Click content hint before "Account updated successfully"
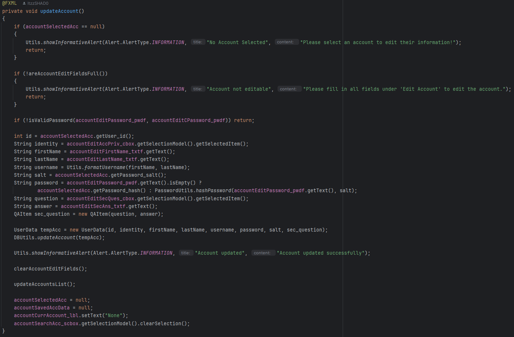The height and width of the screenshot is (337, 514). [x=262, y=253]
